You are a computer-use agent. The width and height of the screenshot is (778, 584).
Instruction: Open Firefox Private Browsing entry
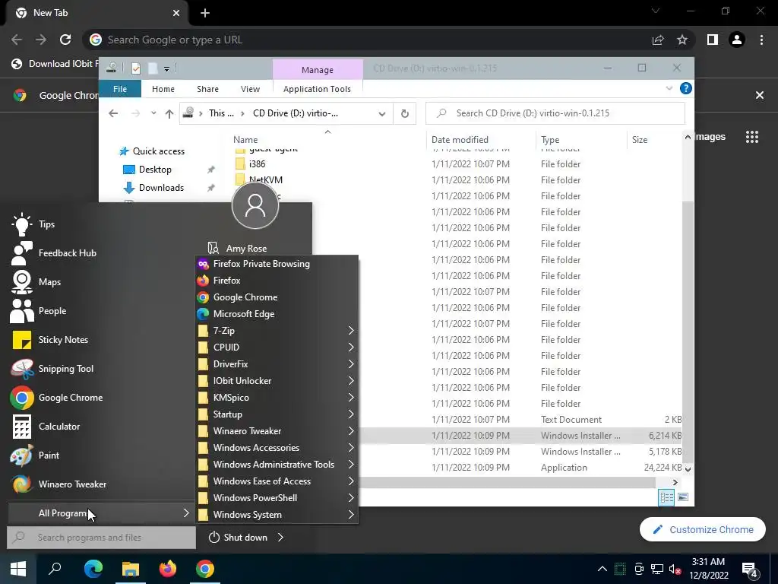277,264
